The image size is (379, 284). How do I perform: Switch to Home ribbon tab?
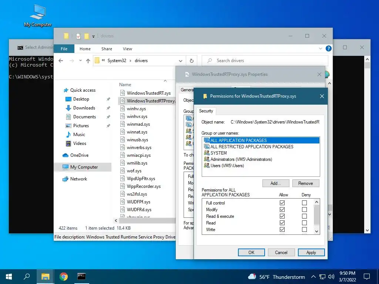(85, 49)
